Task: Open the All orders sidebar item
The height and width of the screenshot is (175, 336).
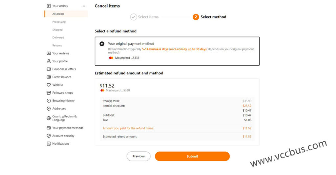Action: click(x=58, y=14)
